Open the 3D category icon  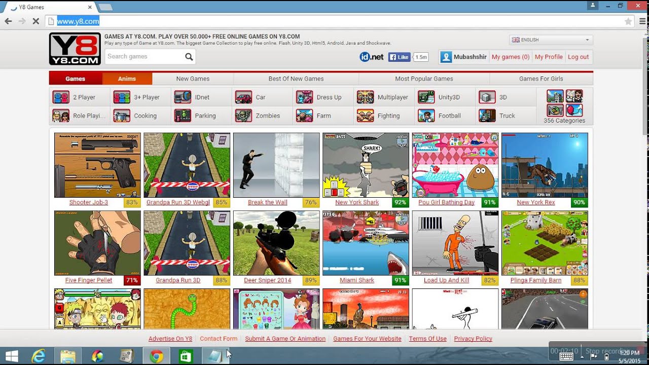point(487,97)
